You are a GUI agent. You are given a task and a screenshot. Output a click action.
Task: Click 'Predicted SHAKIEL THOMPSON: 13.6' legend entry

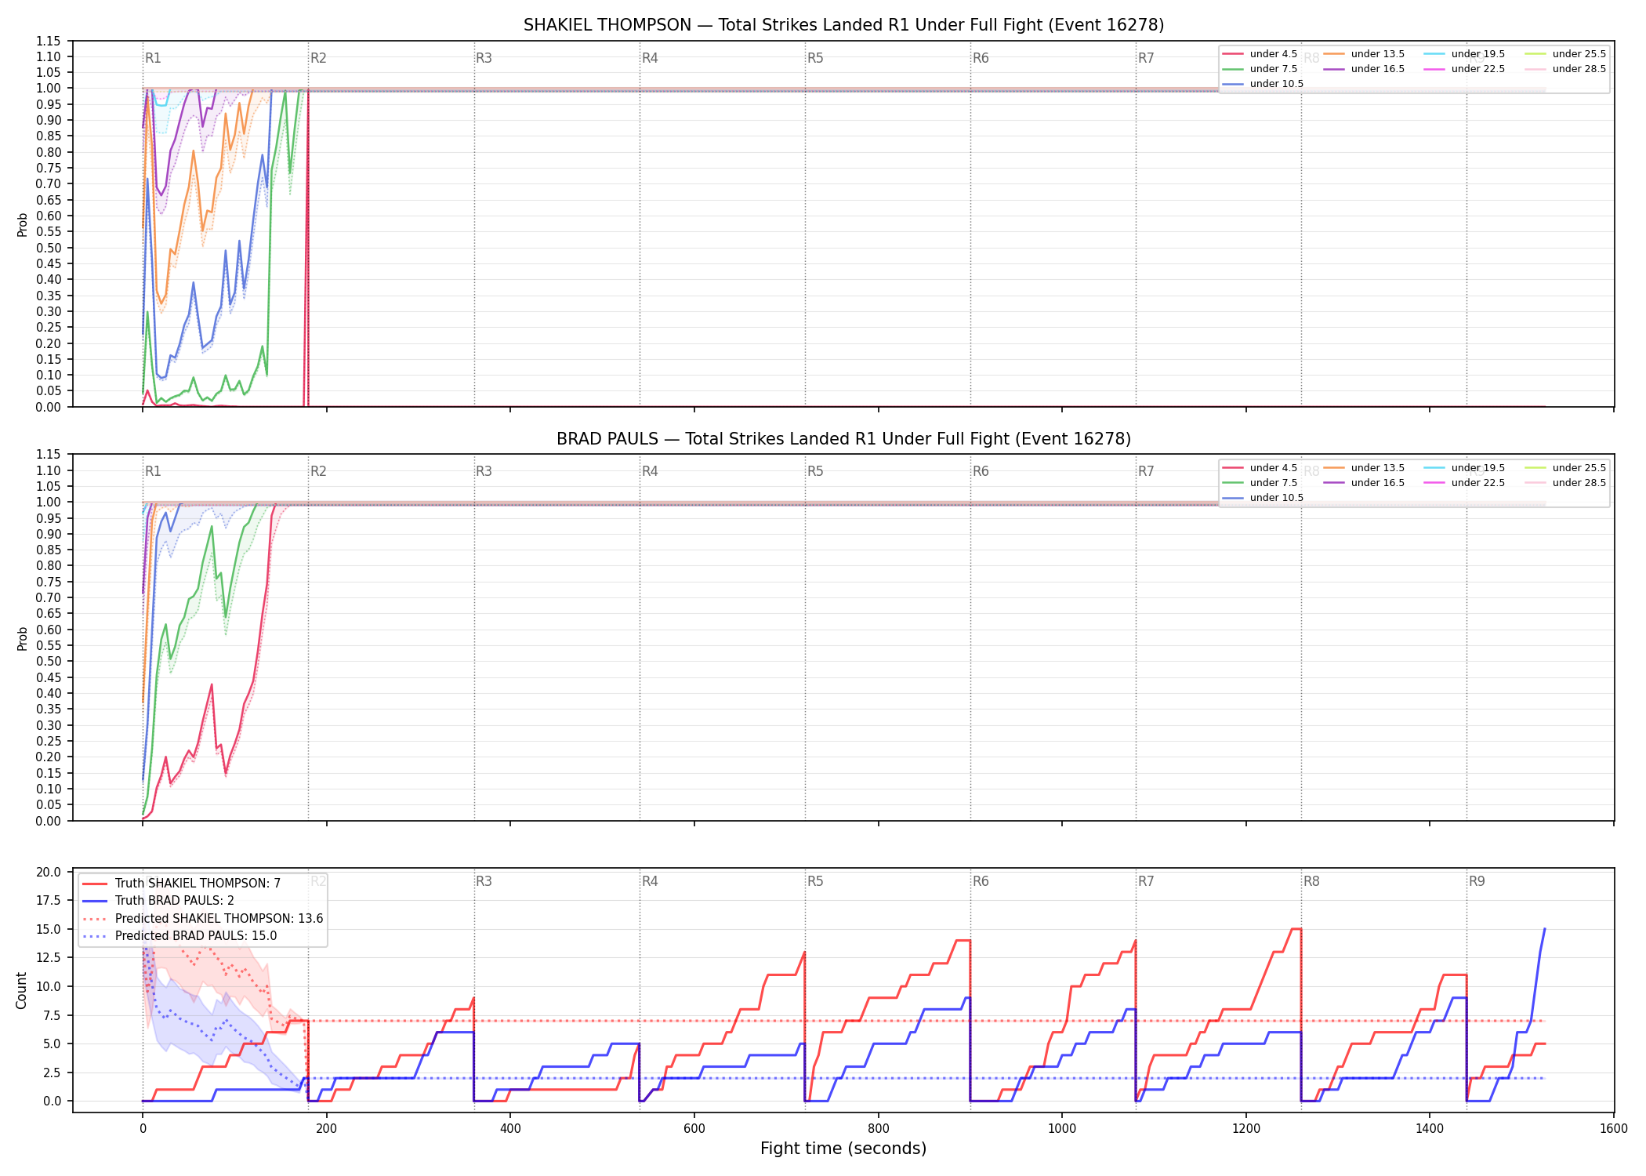coord(203,919)
